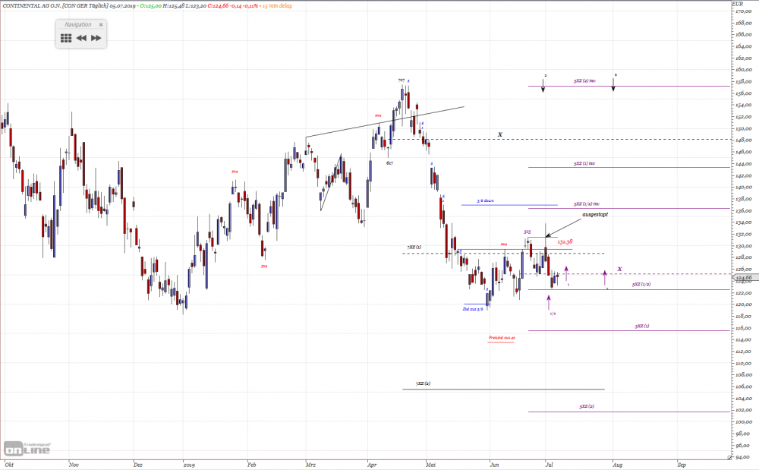
Task: Click the ausgestopt annotation label
Action: [x=595, y=214]
